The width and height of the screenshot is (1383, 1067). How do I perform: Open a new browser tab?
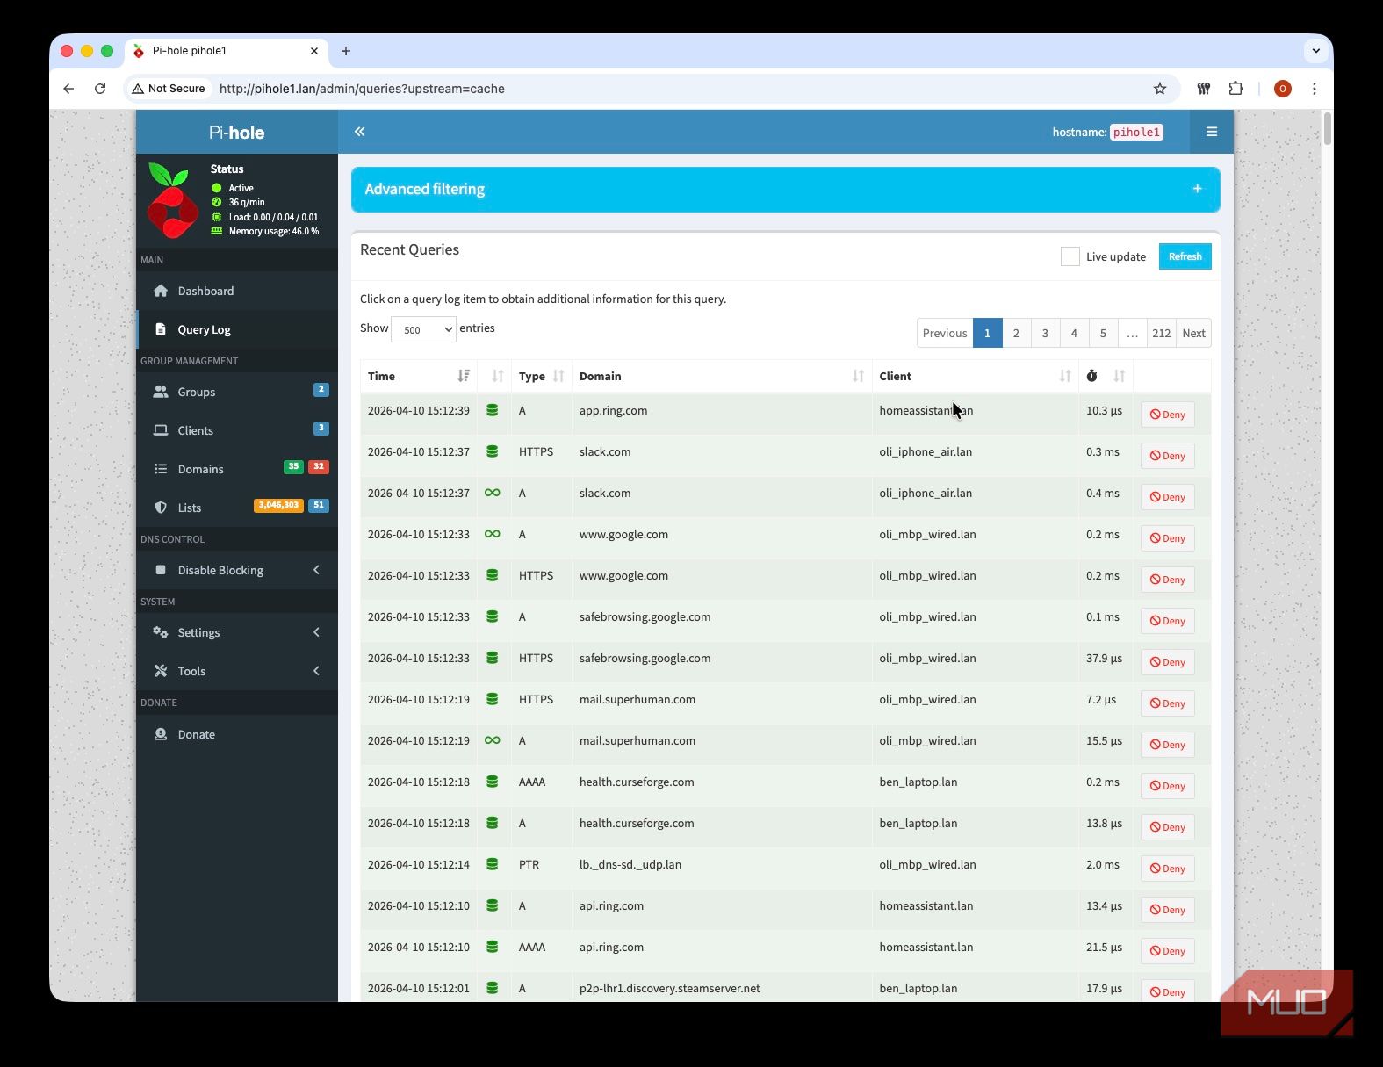(346, 51)
